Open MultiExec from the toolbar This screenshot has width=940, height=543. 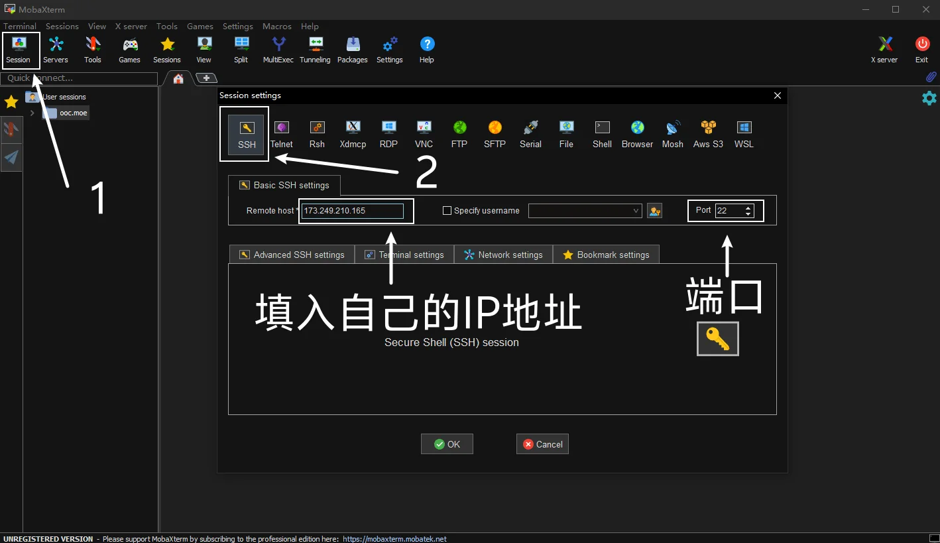pyautogui.click(x=278, y=49)
